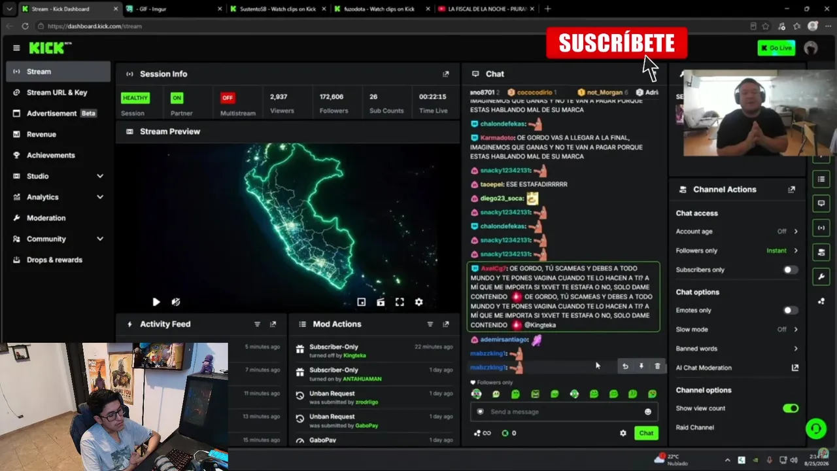Viewport: 837px width, 471px height.
Task: Switch to fuzodota clips browser tab
Action: click(x=381, y=9)
